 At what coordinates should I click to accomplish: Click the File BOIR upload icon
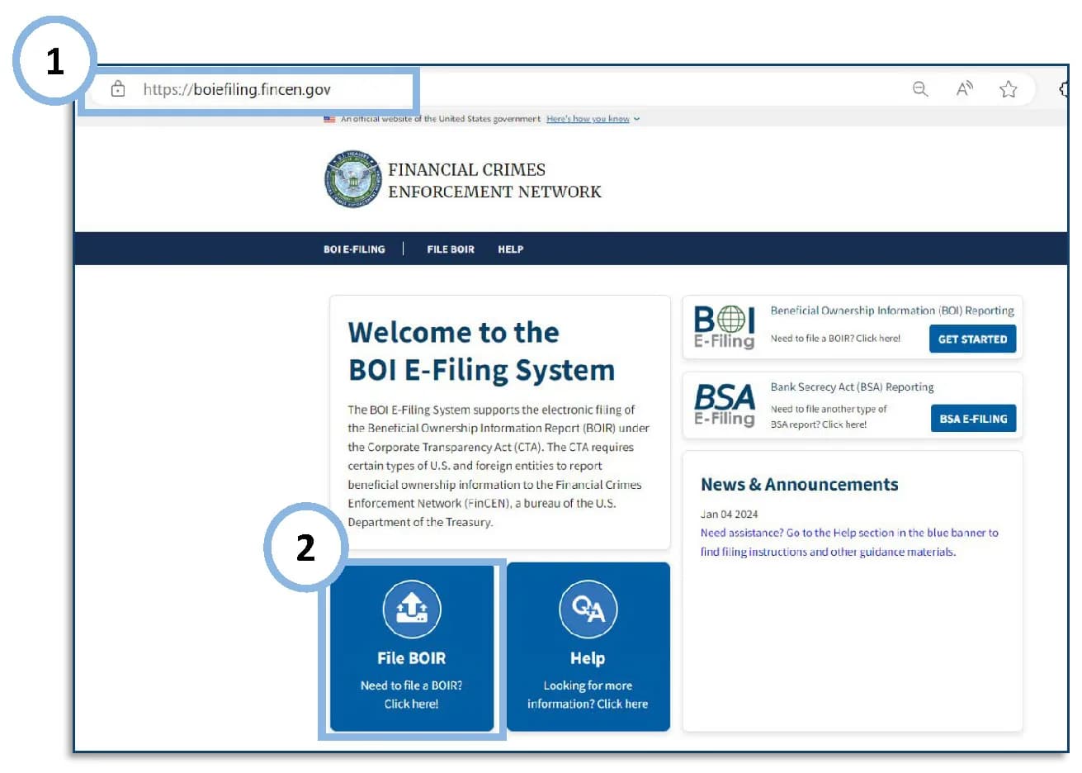click(412, 609)
